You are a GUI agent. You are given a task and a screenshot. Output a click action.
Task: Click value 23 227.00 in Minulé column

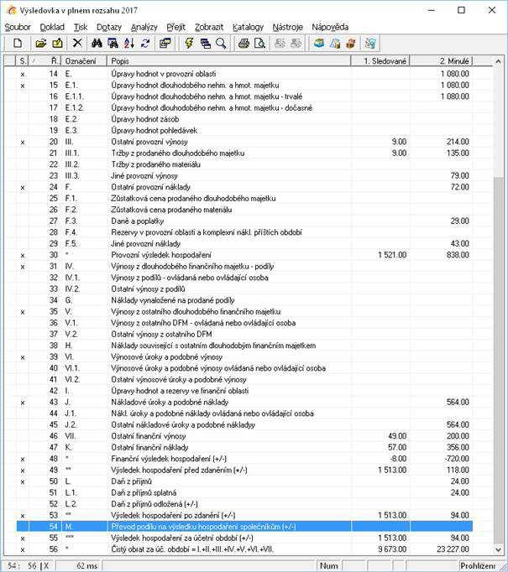[x=453, y=549]
